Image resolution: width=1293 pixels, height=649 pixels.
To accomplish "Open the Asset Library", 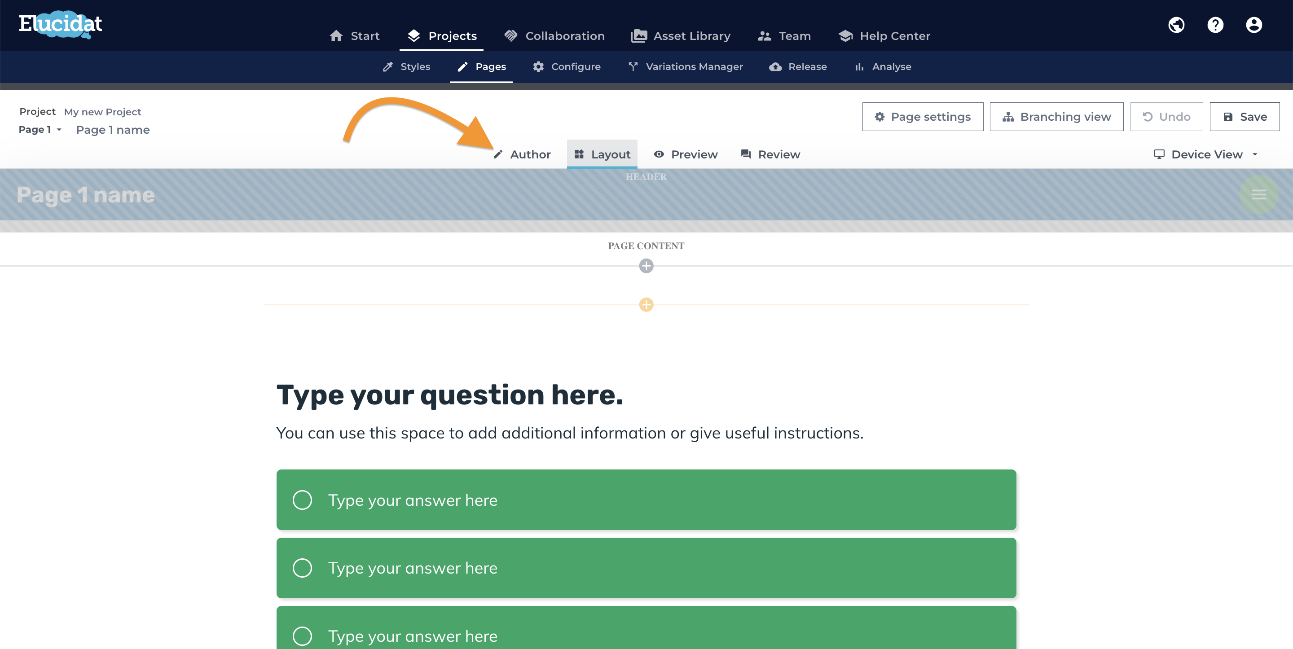I will (680, 35).
